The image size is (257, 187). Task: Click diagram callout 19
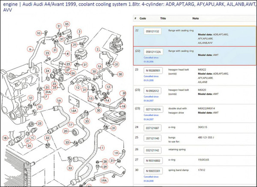coord(116,153)
